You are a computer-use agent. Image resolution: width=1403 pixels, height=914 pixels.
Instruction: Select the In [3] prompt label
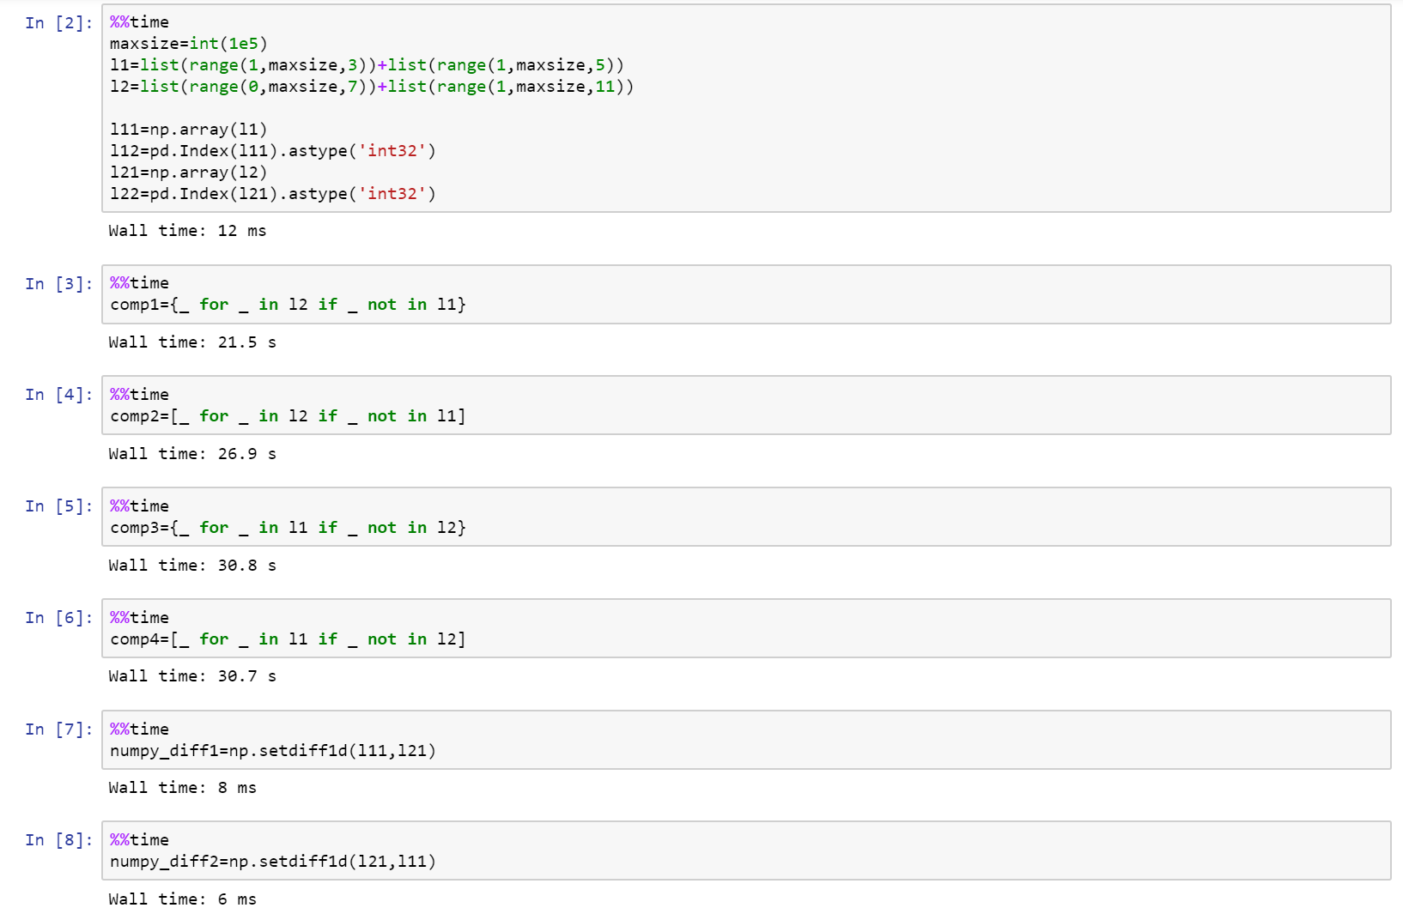click(x=58, y=284)
